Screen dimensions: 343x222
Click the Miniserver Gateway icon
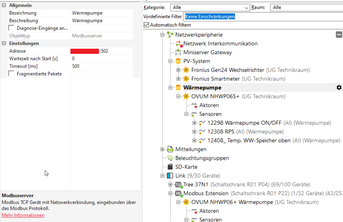(x=178, y=52)
